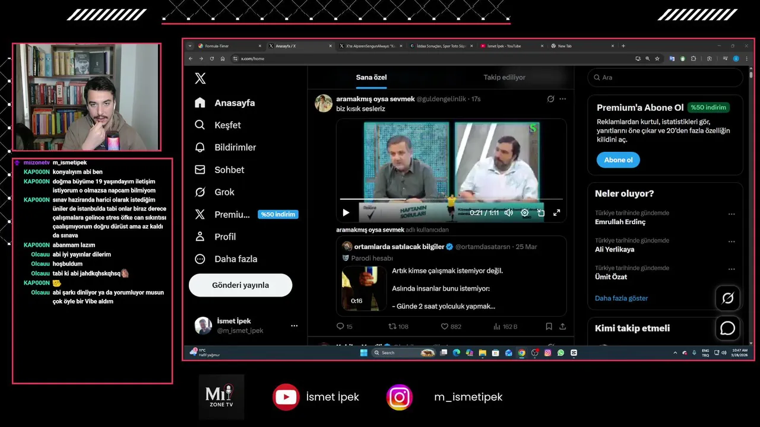The height and width of the screenshot is (427, 760).
Task: Open trending topic Emrullah Erdinç
Action: pos(620,222)
